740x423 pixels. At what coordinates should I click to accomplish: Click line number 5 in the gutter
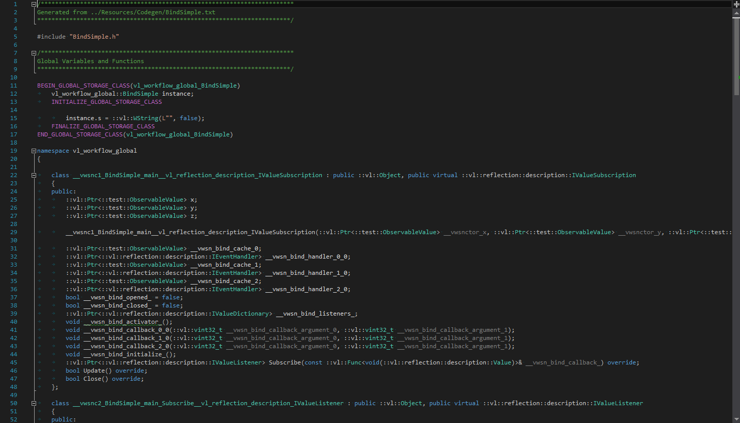point(15,37)
